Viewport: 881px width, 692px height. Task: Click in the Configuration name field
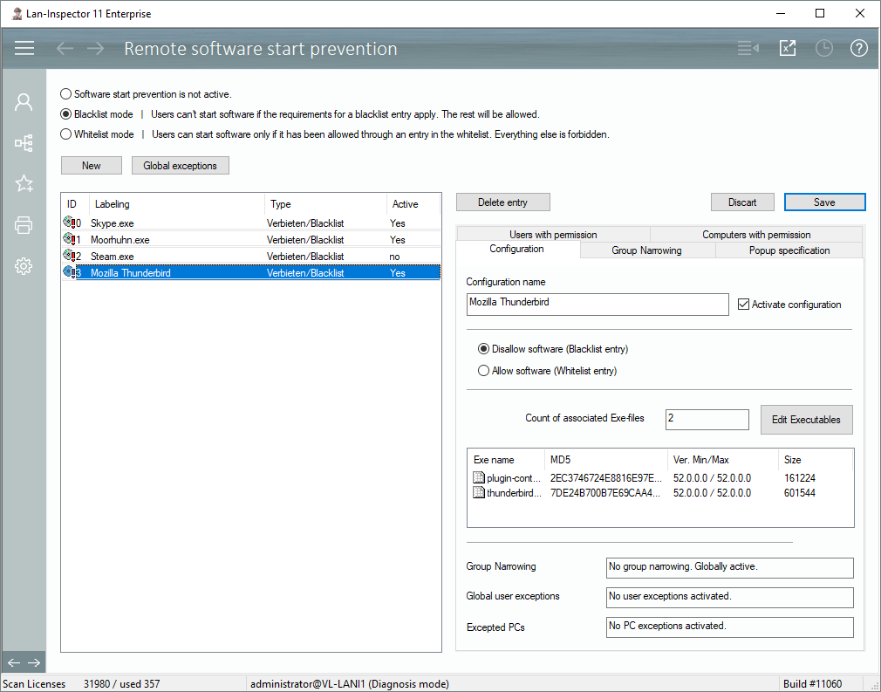tap(598, 304)
